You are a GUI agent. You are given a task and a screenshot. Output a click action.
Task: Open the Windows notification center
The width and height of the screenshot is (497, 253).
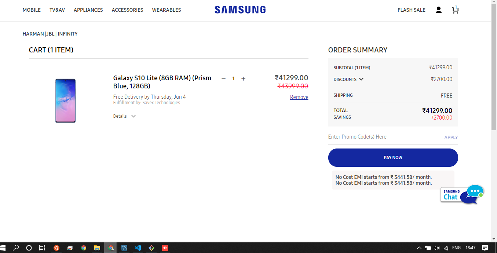tap(485, 248)
